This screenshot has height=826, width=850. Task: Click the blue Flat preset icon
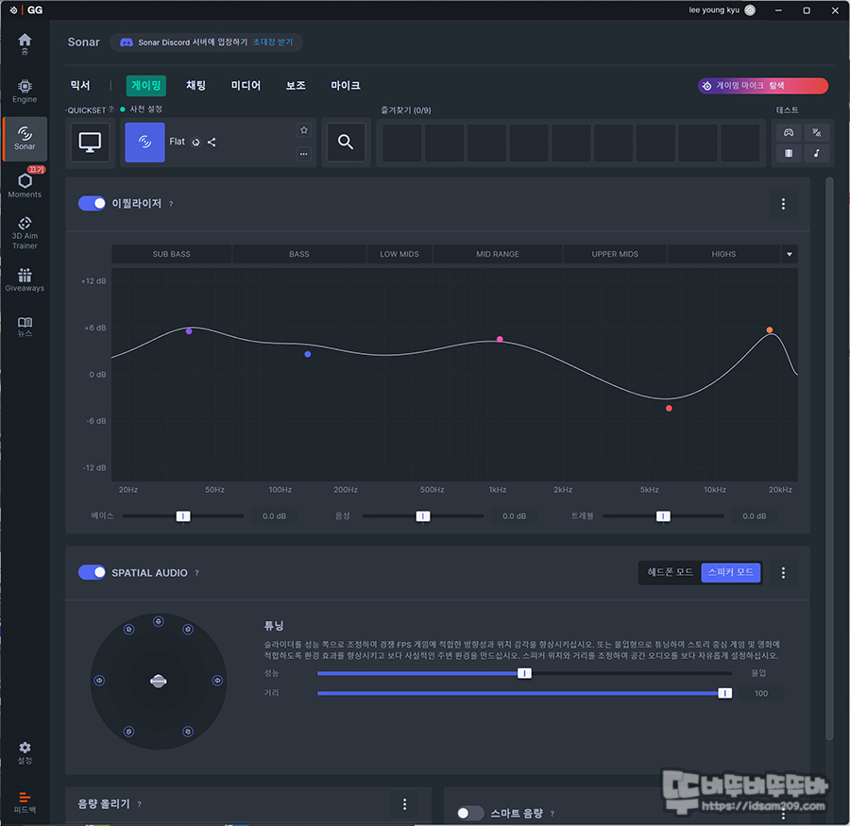coord(144,143)
